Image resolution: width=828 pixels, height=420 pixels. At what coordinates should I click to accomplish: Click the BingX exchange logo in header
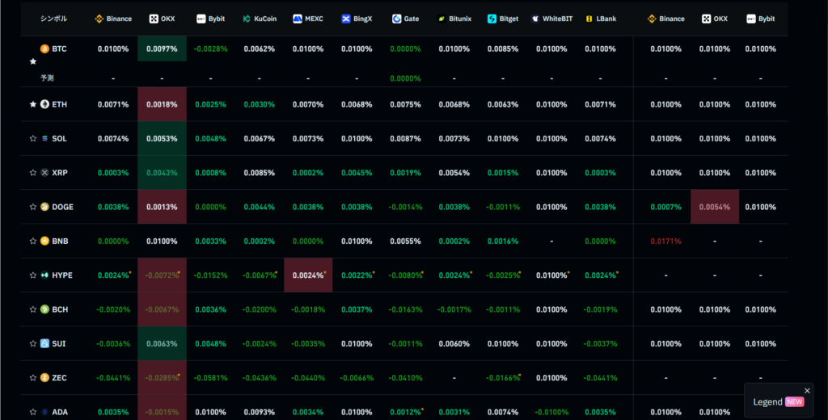(x=346, y=19)
